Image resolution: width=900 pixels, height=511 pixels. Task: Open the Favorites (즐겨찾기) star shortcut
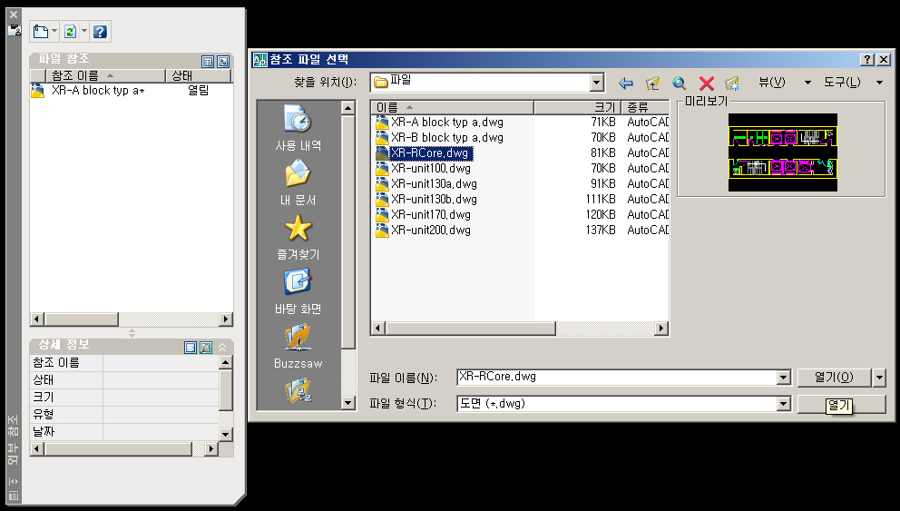coord(298,236)
